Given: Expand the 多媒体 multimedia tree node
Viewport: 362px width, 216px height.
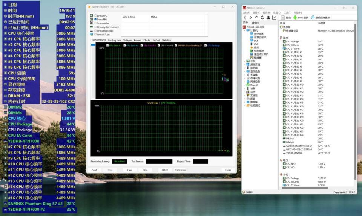Looking at the screenshot, I should pyautogui.click(x=244, y=75).
